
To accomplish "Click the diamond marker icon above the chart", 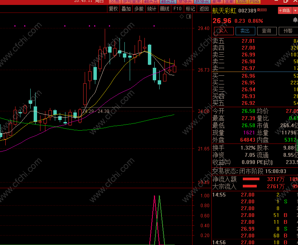I will tap(182, 17).
